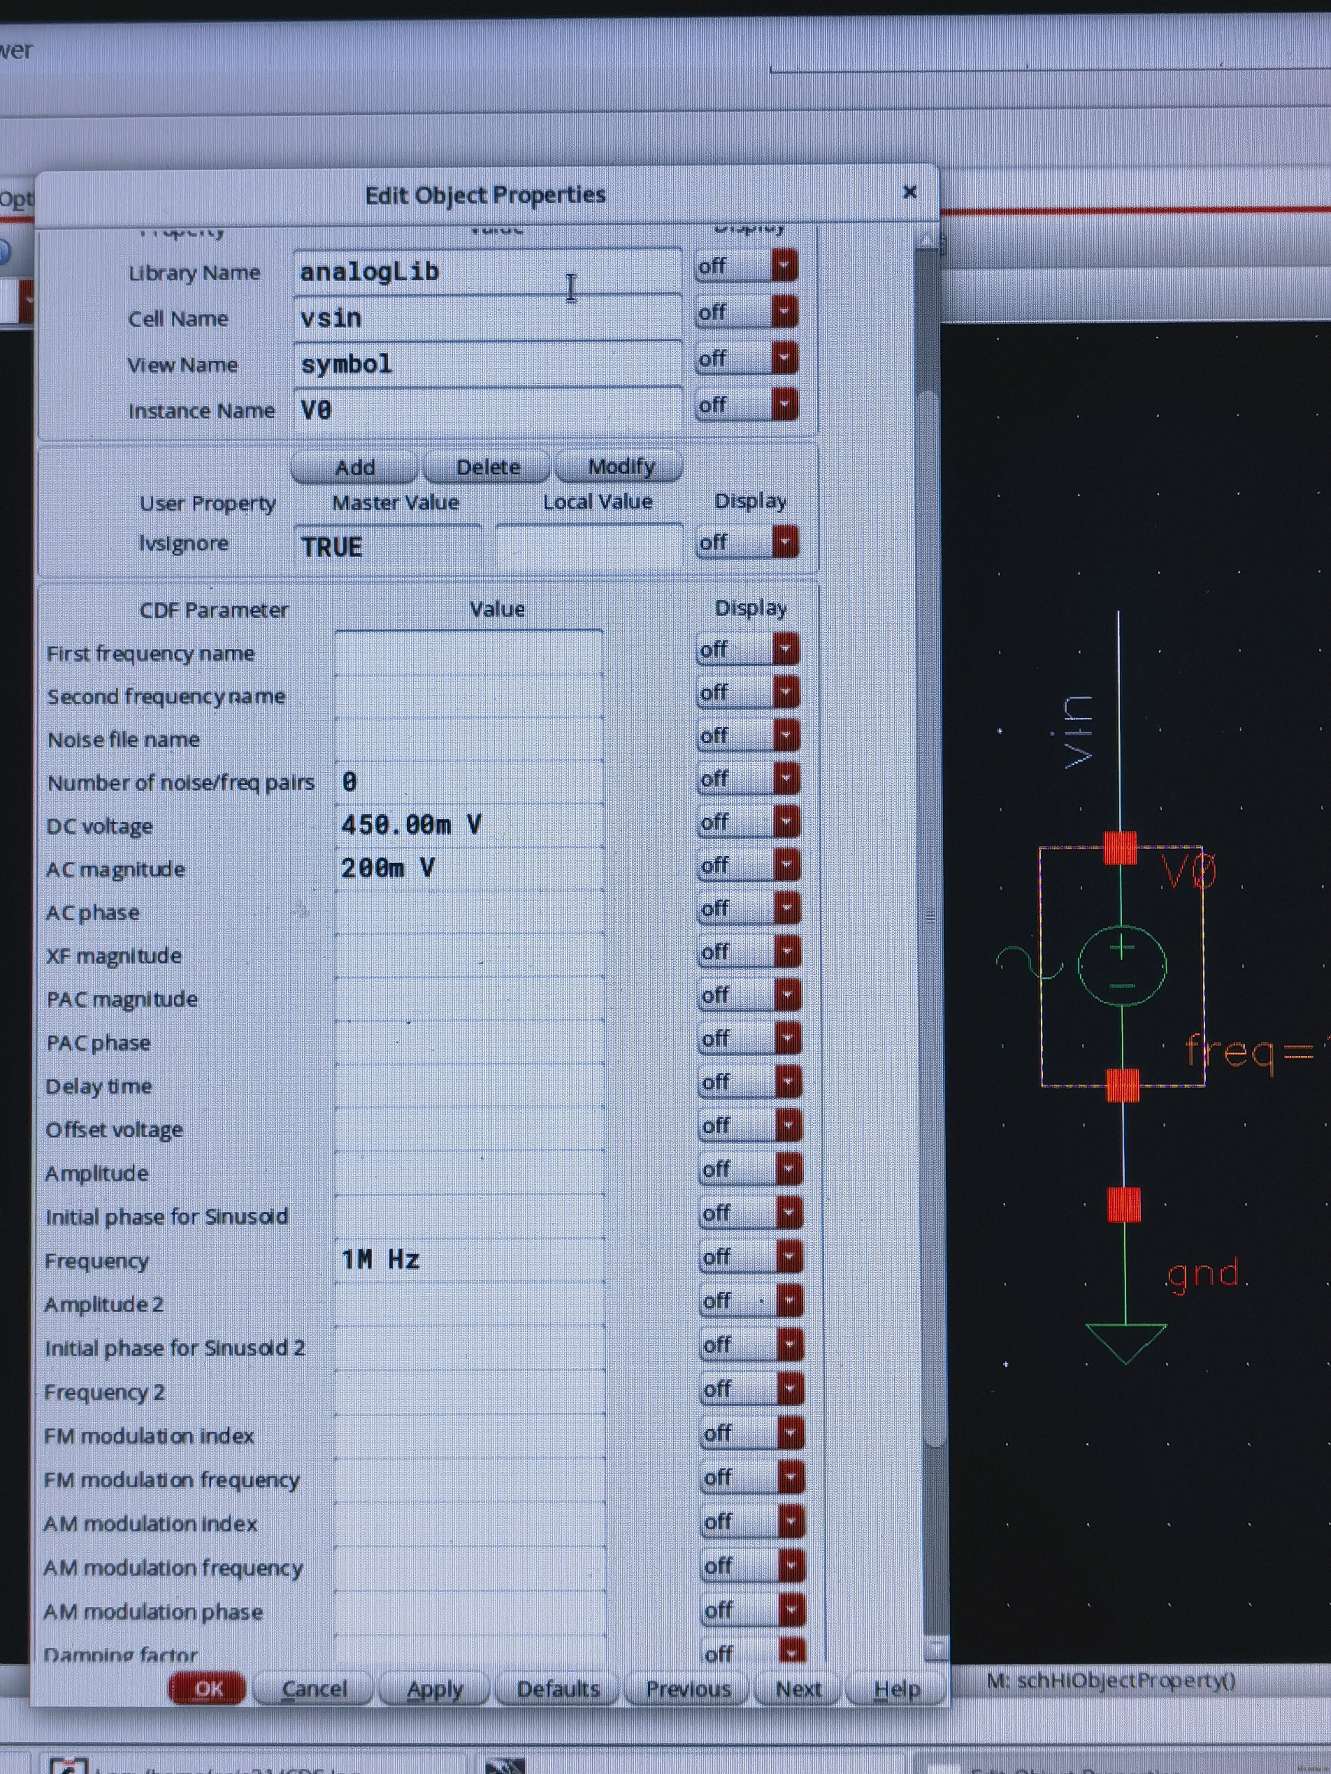1331x1774 pixels.
Task: Click the V0 instance label in schematic
Action: [1190, 870]
